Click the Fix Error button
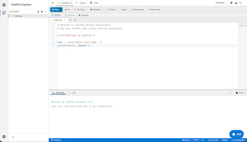Image resolution: width=247 pixels, height=142 pixels. click(x=80, y=10)
